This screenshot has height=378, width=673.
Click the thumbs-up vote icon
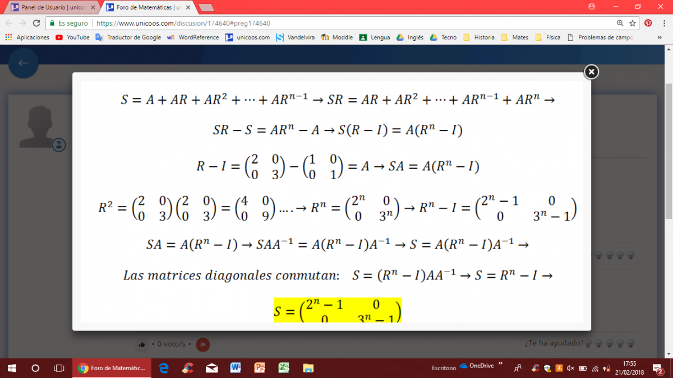tap(142, 344)
